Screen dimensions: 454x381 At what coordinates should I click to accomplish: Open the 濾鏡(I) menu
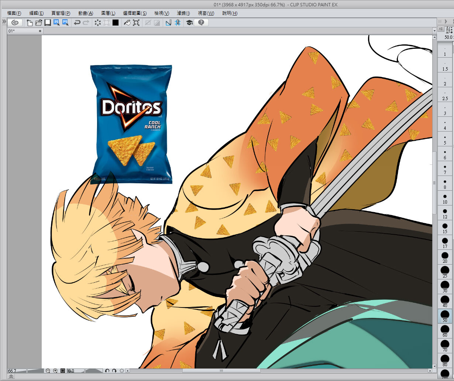pos(183,13)
